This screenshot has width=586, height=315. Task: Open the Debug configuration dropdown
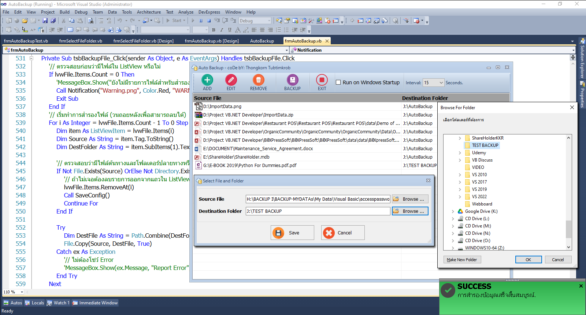point(269,21)
